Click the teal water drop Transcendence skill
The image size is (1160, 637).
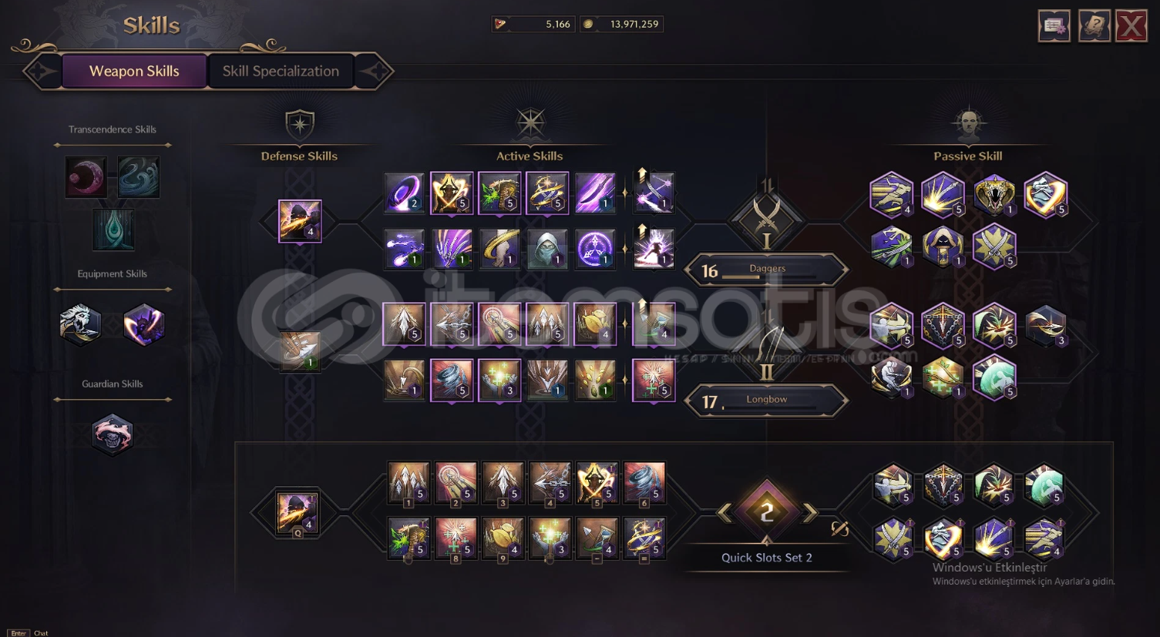tap(113, 229)
